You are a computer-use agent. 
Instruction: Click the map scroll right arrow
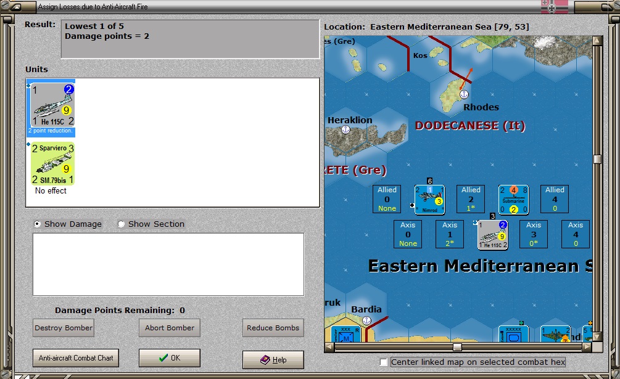[587, 347]
